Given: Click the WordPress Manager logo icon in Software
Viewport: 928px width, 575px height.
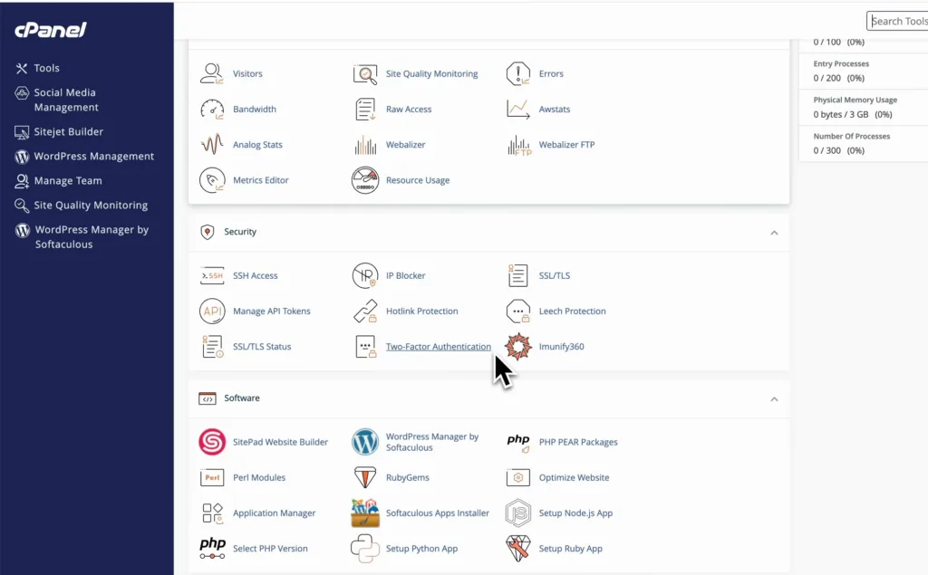Looking at the screenshot, I should (365, 442).
